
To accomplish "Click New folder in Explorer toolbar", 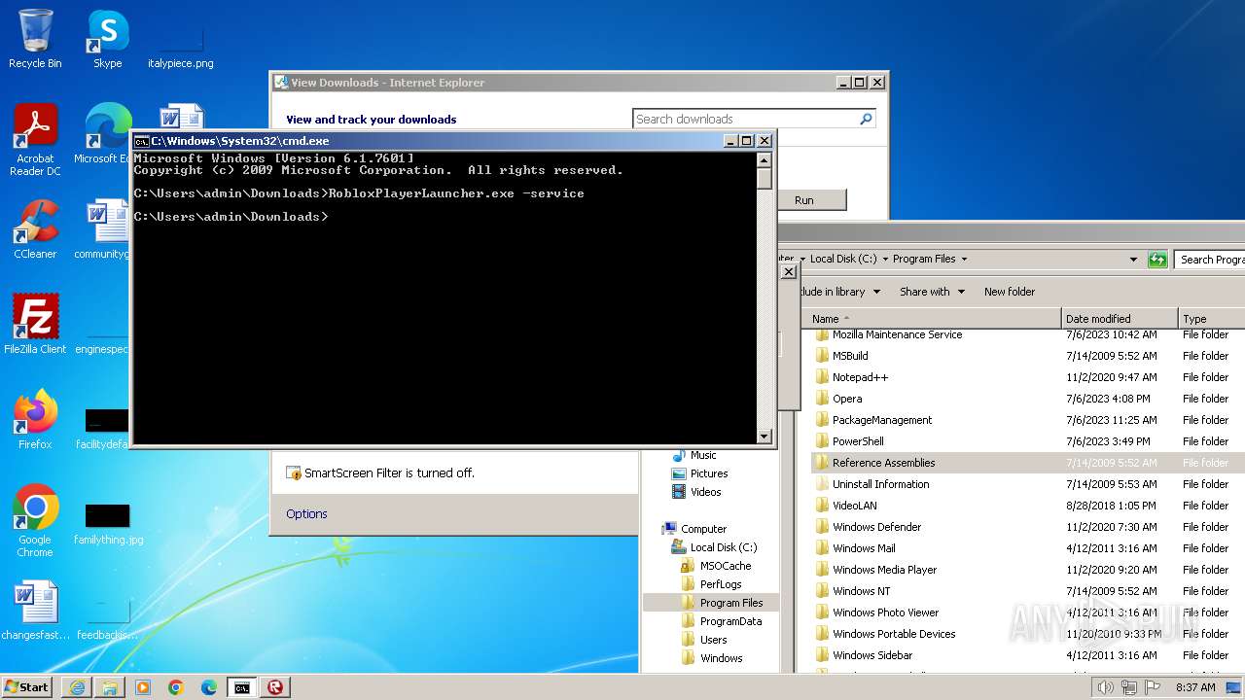I will click(1010, 292).
